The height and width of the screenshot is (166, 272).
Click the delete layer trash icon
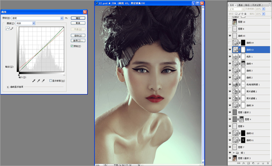(x=268, y=163)
